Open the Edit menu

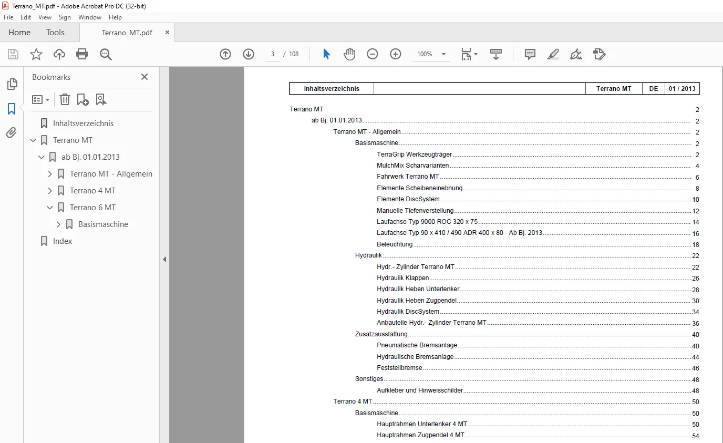[26, 17]
